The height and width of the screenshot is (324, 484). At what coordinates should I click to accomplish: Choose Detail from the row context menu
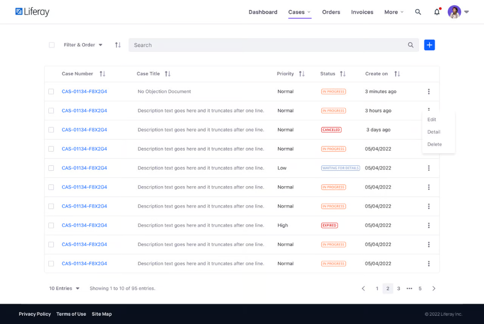434,132
